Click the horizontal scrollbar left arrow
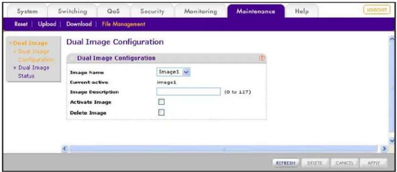397x172 pixels. [65, 149]
